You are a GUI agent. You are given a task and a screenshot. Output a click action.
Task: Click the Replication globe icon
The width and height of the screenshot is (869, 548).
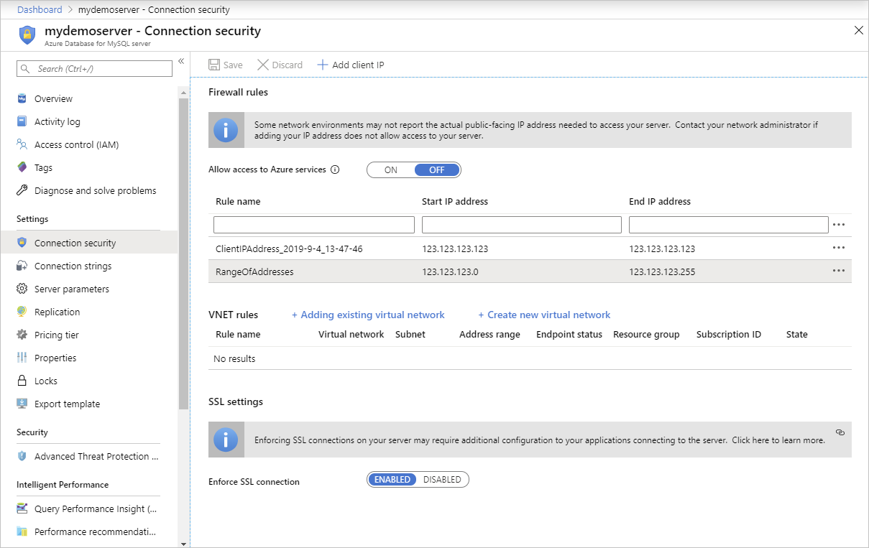22,312
